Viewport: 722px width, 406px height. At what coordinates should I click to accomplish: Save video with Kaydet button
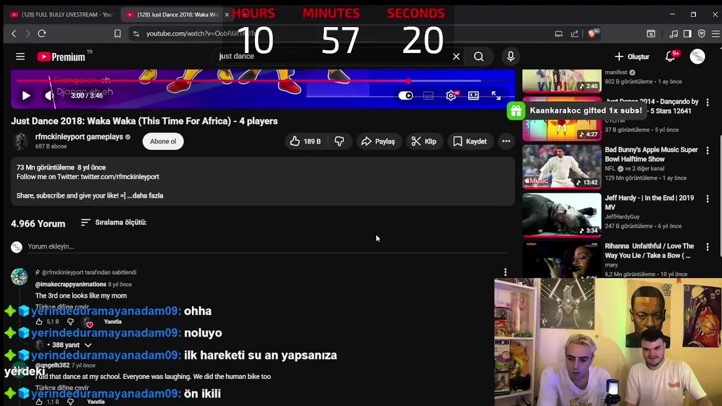pos(470,142)
